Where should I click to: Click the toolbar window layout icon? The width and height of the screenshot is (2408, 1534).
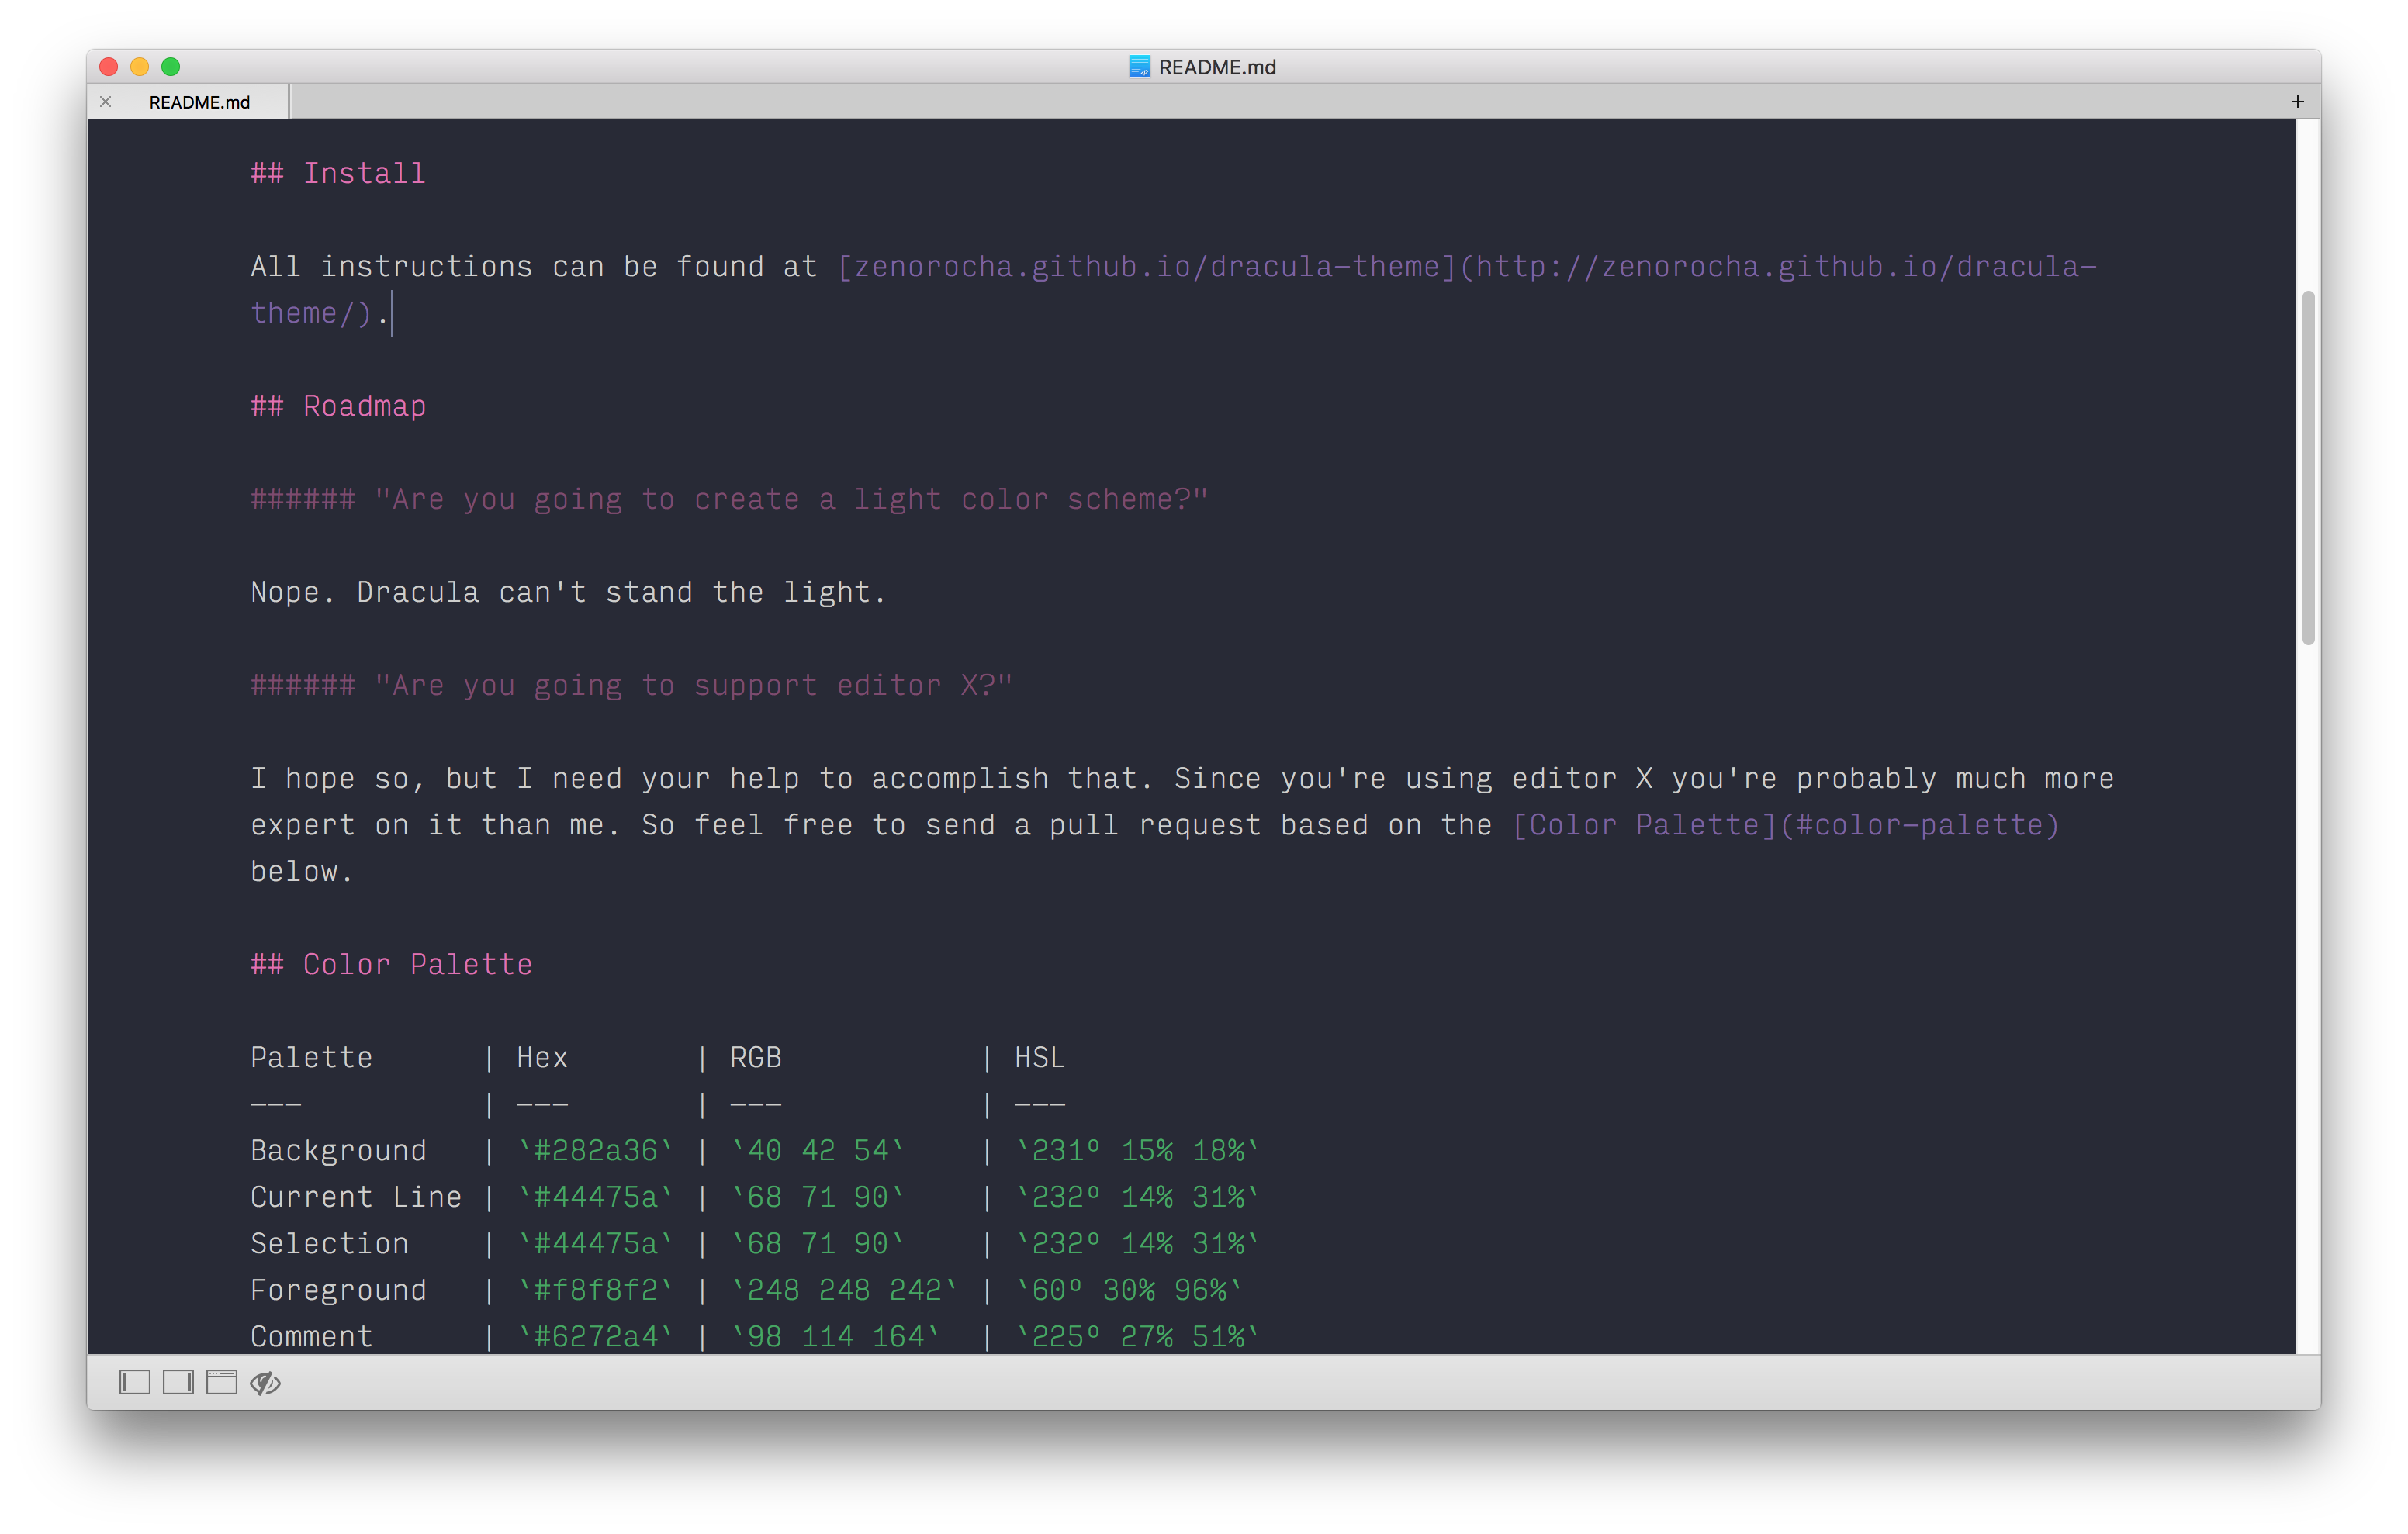coord(221,1382)
